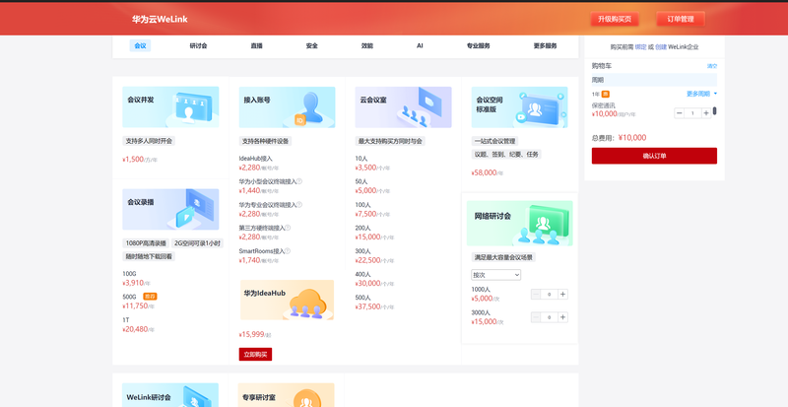Switch to the 研讨会 tab
The width and height of the screenshot is (788, 407).
(199, 45)
